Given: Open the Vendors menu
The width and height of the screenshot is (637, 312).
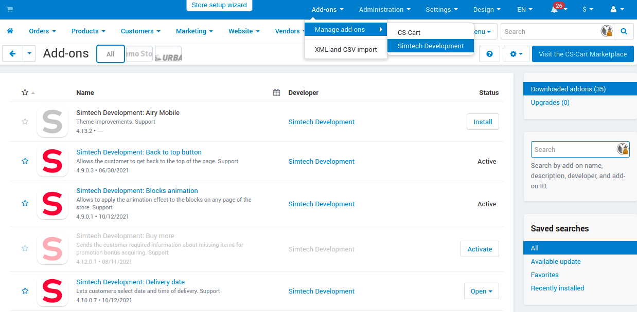Looking at the screenshot, I should (289, 31).
